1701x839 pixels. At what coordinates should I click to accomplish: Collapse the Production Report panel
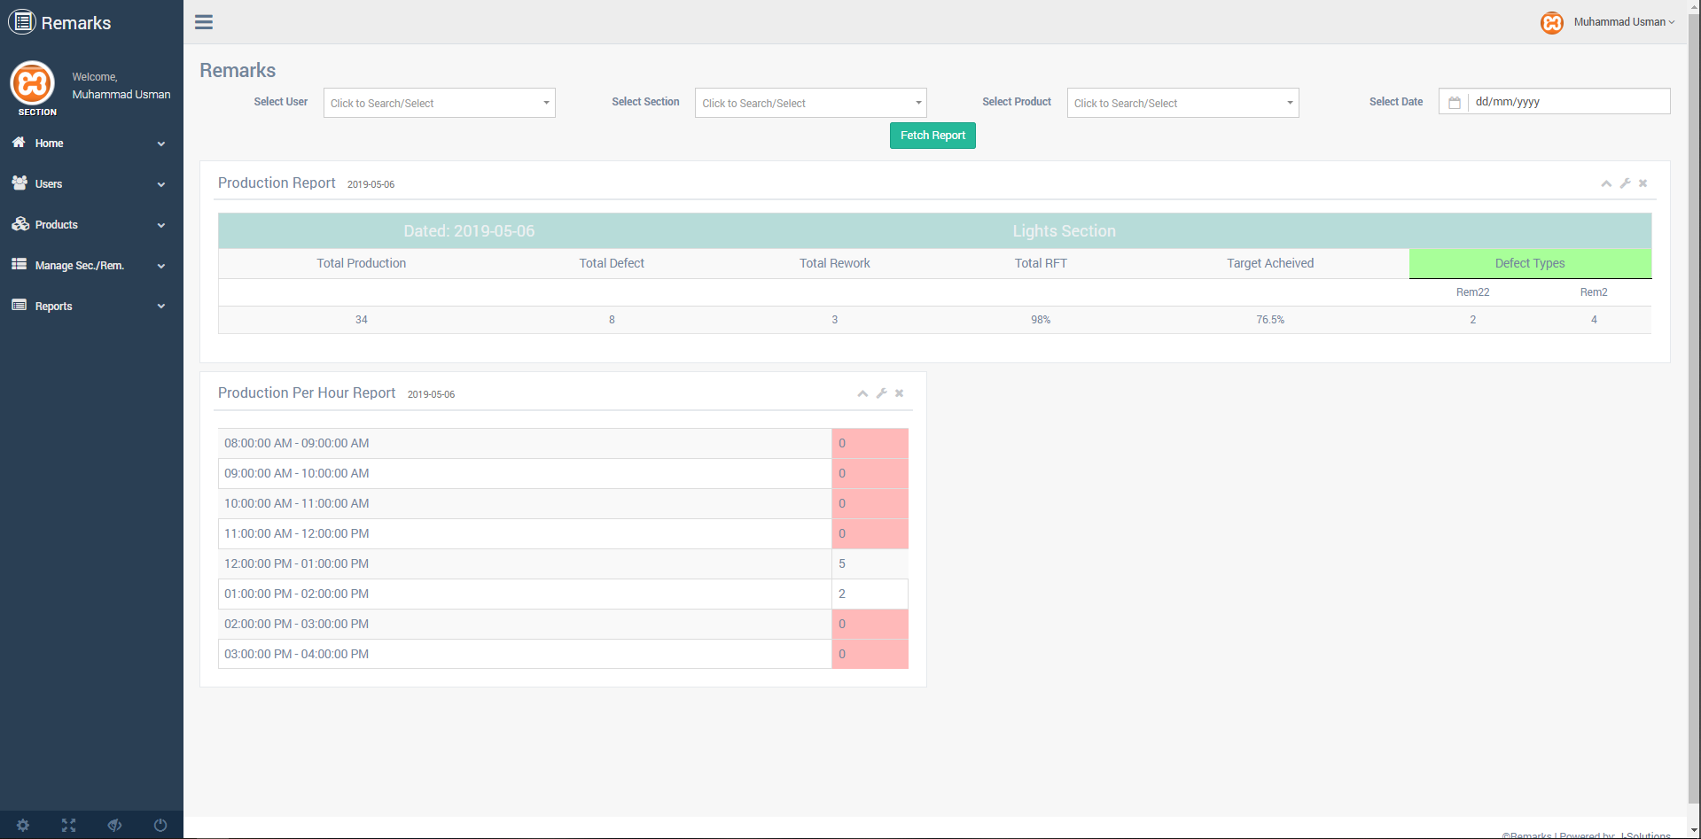1606,183
